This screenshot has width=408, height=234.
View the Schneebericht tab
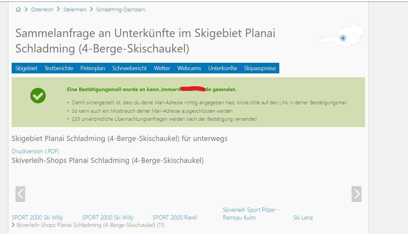tap(129, 68)
